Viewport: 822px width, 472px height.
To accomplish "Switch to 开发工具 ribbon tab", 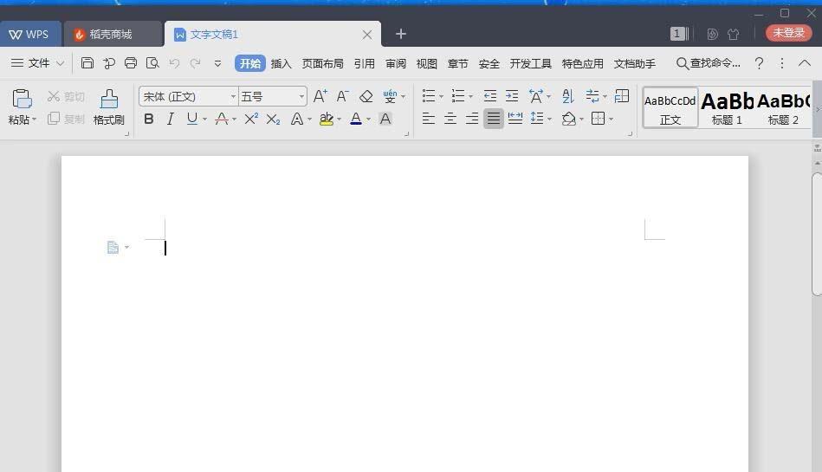I will [530, 63].
